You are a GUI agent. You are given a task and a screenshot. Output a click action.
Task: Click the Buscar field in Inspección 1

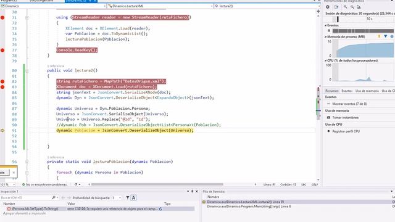click(x=25, y=198)
